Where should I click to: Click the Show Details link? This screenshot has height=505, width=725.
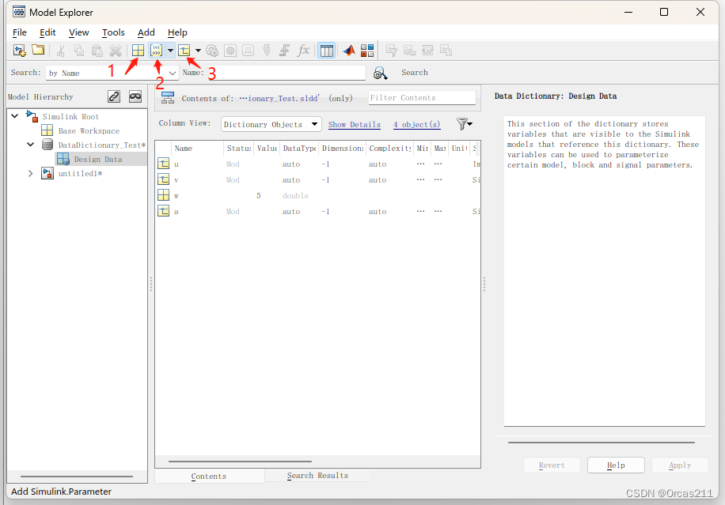pyautogui.click(x=354, y=124)
